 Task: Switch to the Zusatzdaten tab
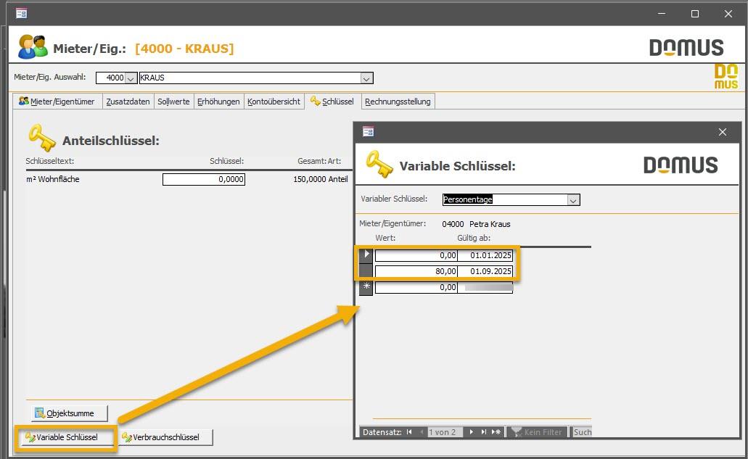(128, 102)
